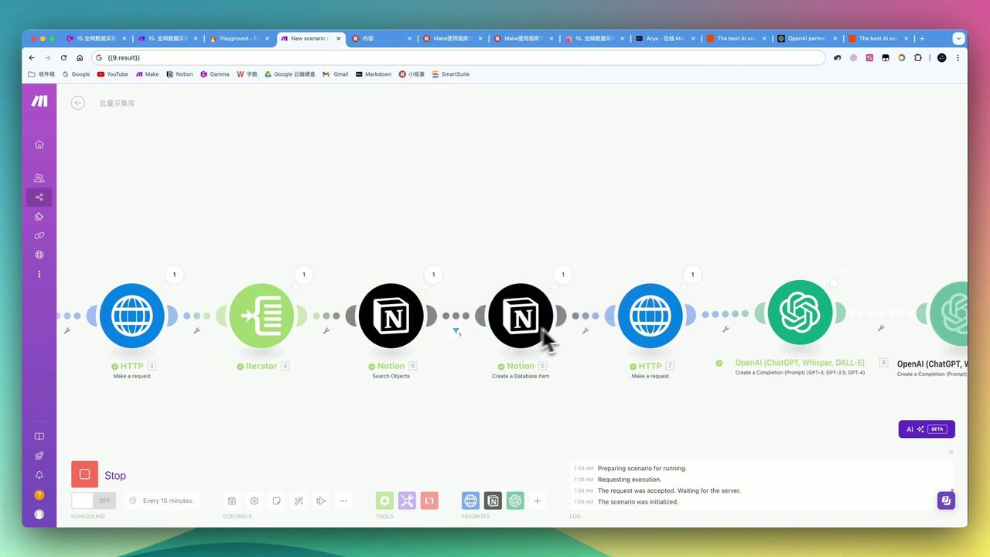This screenshot has height=557, width=990.
Task: Open Scenarios in the left sidebar
Action: click(x=39, y=197)
